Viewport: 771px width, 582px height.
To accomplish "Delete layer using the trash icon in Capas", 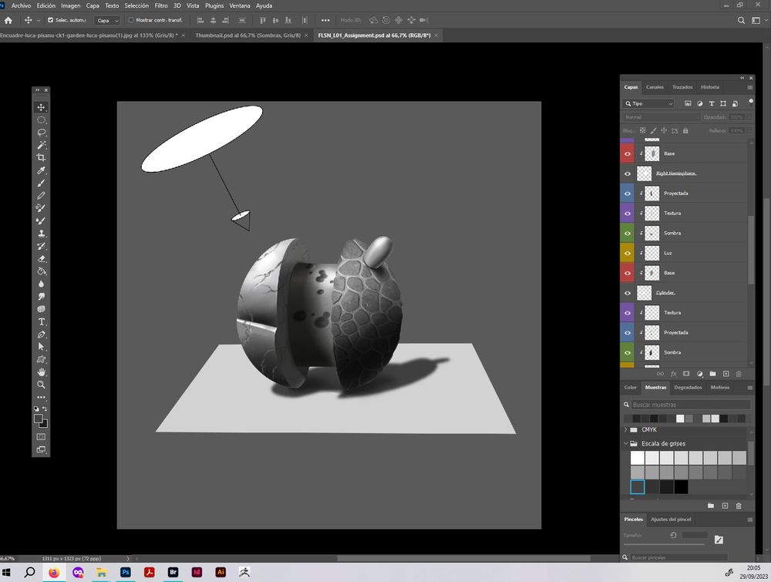I will (x=739, y=374).
